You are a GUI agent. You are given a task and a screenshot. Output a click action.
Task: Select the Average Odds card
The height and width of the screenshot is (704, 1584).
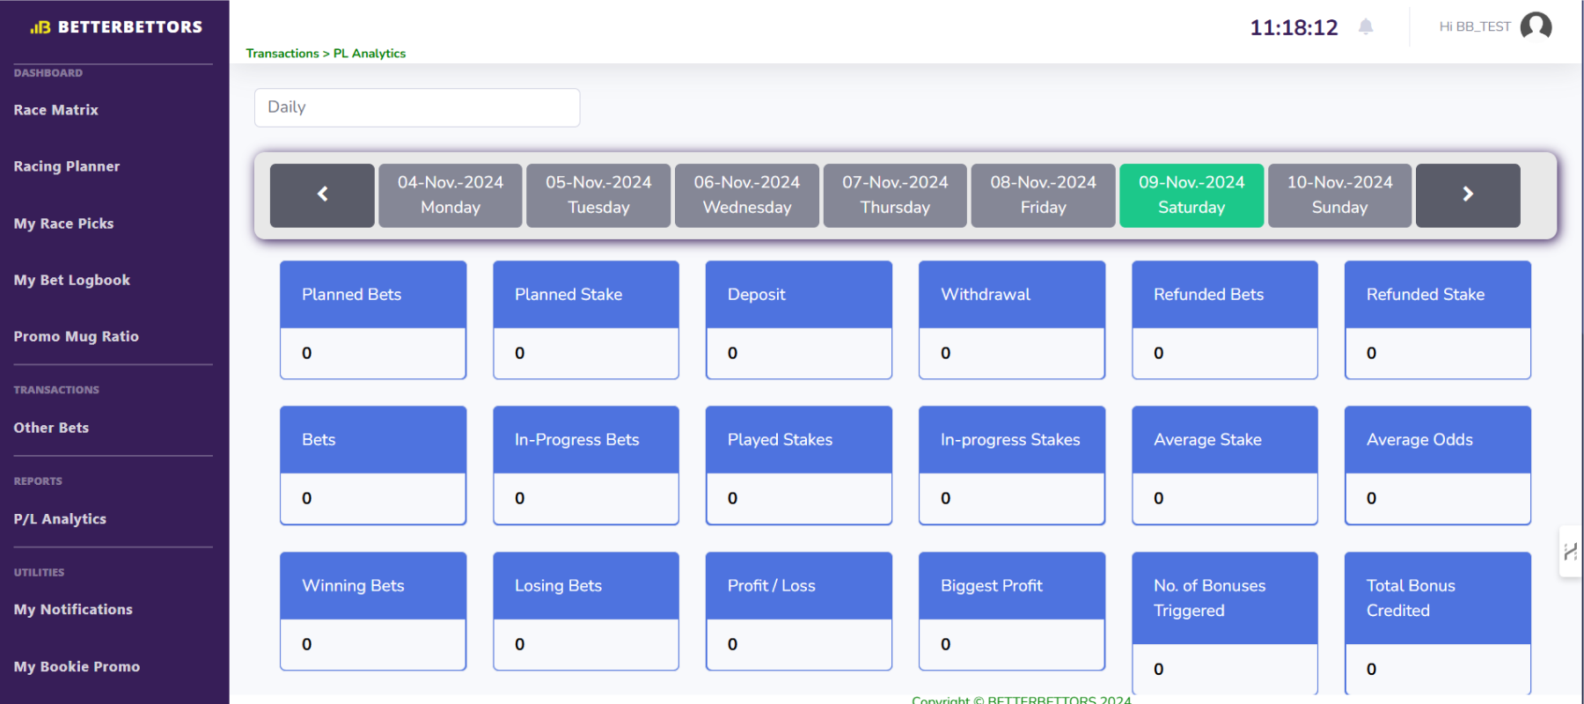(1437, 465)
